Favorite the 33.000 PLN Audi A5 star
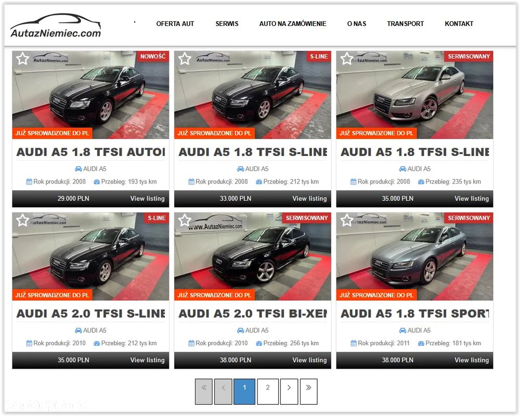 click(185, 59)
